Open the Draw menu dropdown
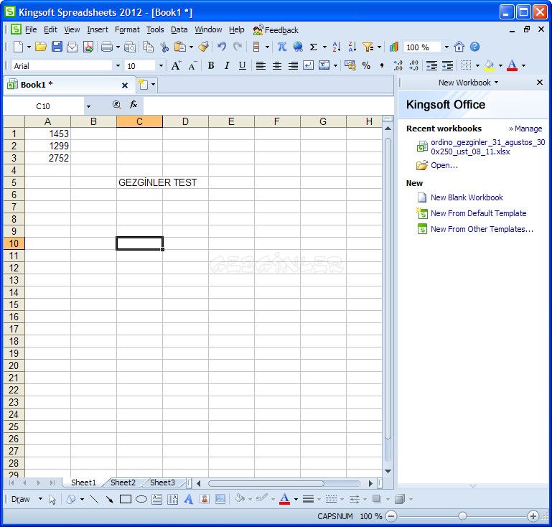Viewport: 552px width, 527px height. point(40,499)
